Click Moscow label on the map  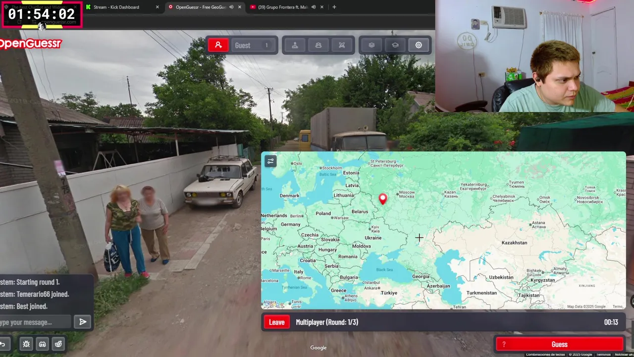pyautogui.click(x=407, y=194)
